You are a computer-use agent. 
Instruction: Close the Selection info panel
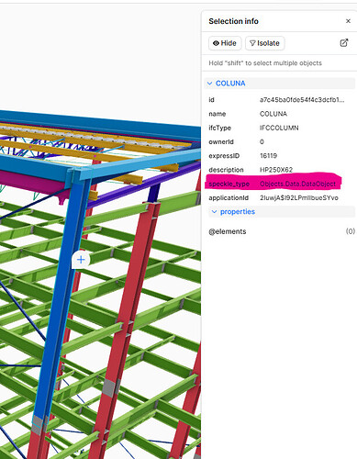click(x=348, y=21)
